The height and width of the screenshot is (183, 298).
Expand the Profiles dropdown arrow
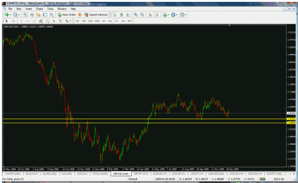19,15
